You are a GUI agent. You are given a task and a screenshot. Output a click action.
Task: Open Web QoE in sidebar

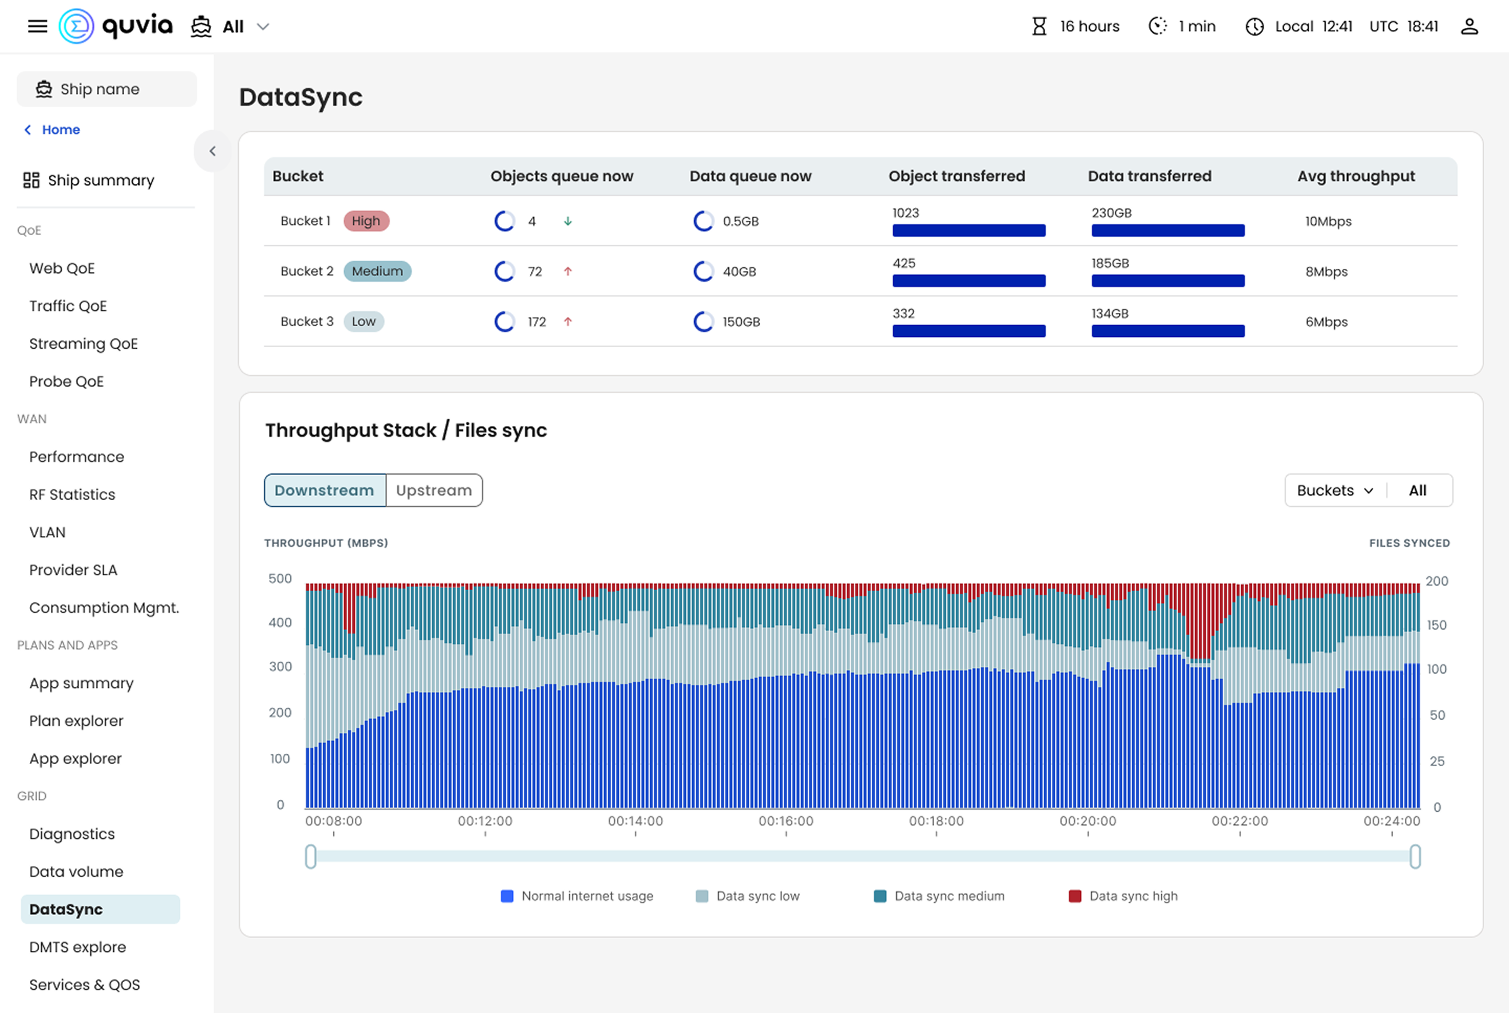(62, 268)
